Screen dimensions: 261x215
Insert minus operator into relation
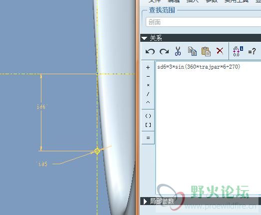[x=148, y=76]
